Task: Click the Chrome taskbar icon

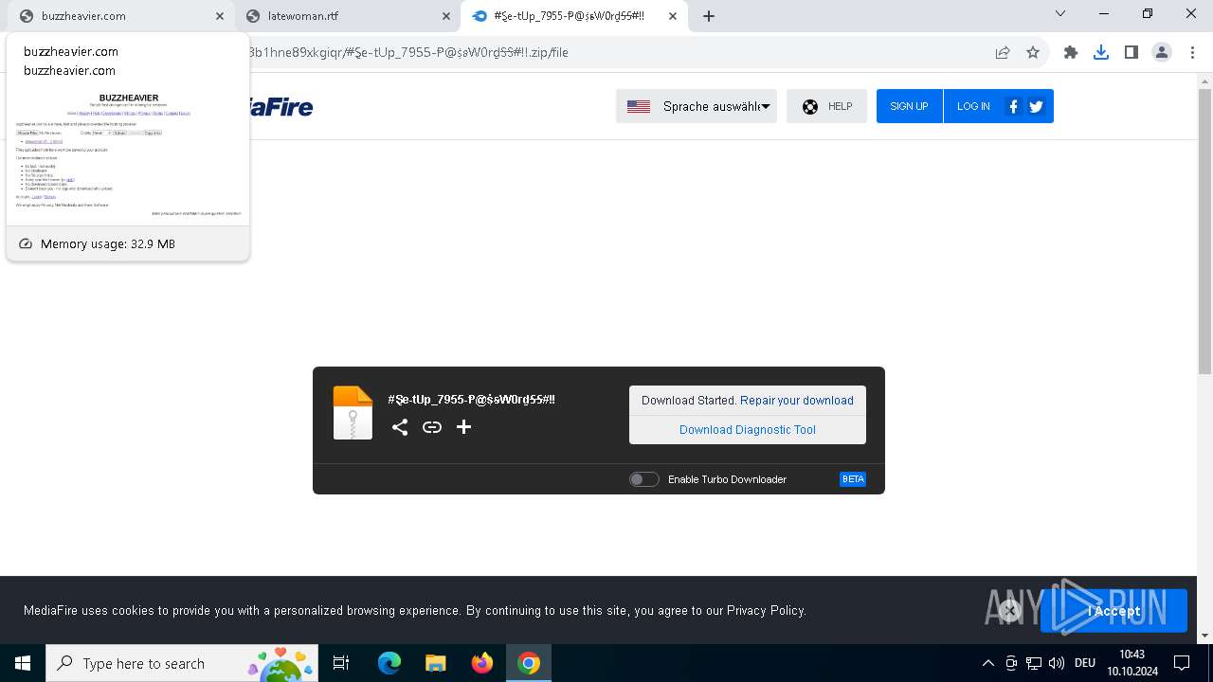Action: tap(529, 663)
